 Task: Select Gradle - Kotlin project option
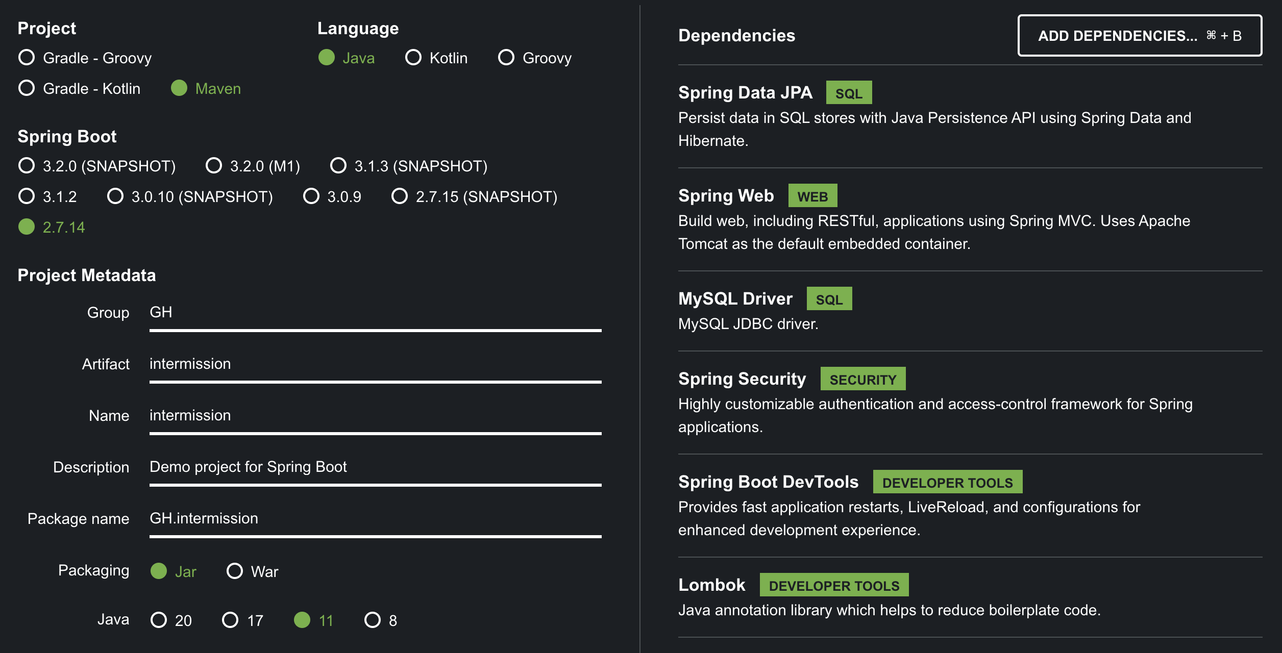[x=27, y=88]
